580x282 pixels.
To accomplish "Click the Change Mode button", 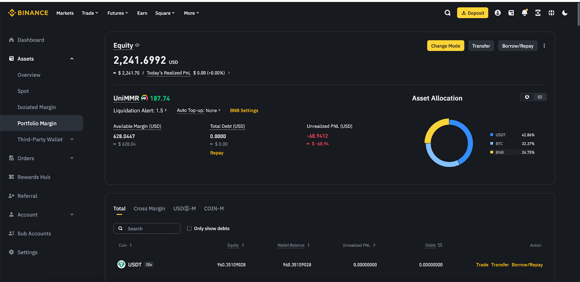I will point(446,46).
